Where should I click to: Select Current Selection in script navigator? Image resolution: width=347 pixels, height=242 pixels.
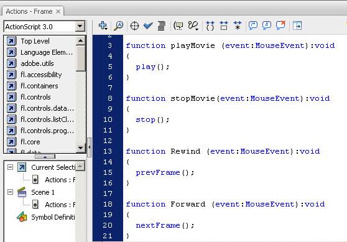(53, 167)
